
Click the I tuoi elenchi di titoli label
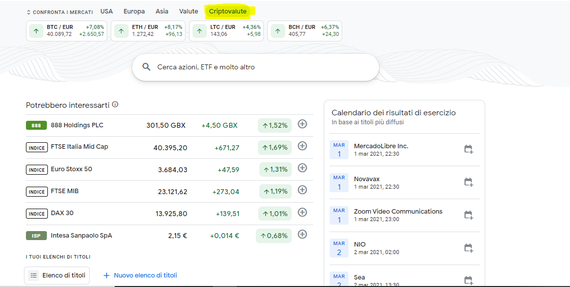(58, 257)
